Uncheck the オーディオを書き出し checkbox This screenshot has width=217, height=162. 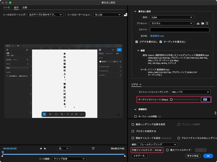pos(161,42)
